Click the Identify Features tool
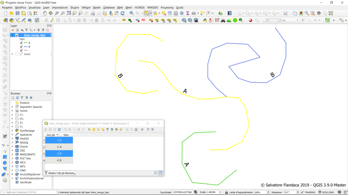 (131, 13)
